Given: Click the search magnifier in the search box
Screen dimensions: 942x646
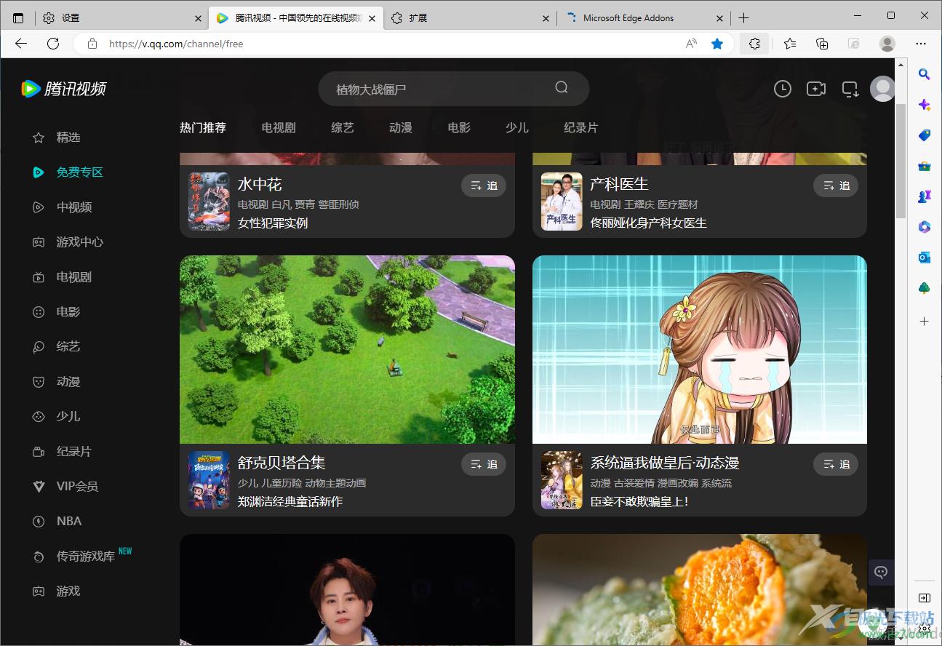Looking at the screenshot, I should coord(562,87).
